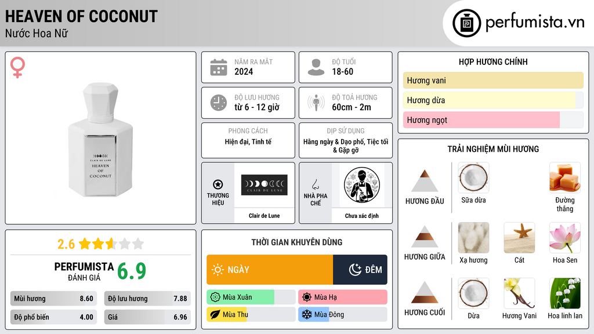The width and height of the screenshot is (594, 334).
Task: Click the TRẢI NGHIỆM MÙI HƯƠNG heading
Action: coord(493,149)
